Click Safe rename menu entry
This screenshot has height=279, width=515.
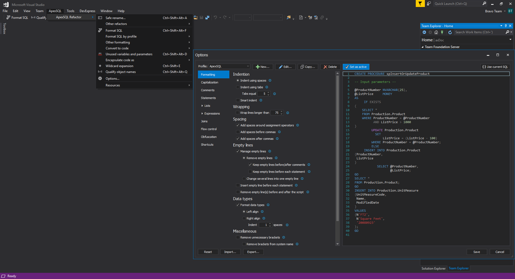pos(144,18)
